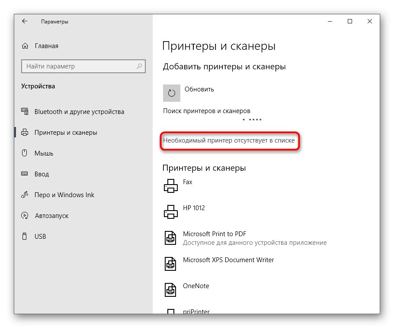This screenshot has height=328, width=394.
Task: Open Перо и Windows Ink settings
Action: tap(64, 195)
